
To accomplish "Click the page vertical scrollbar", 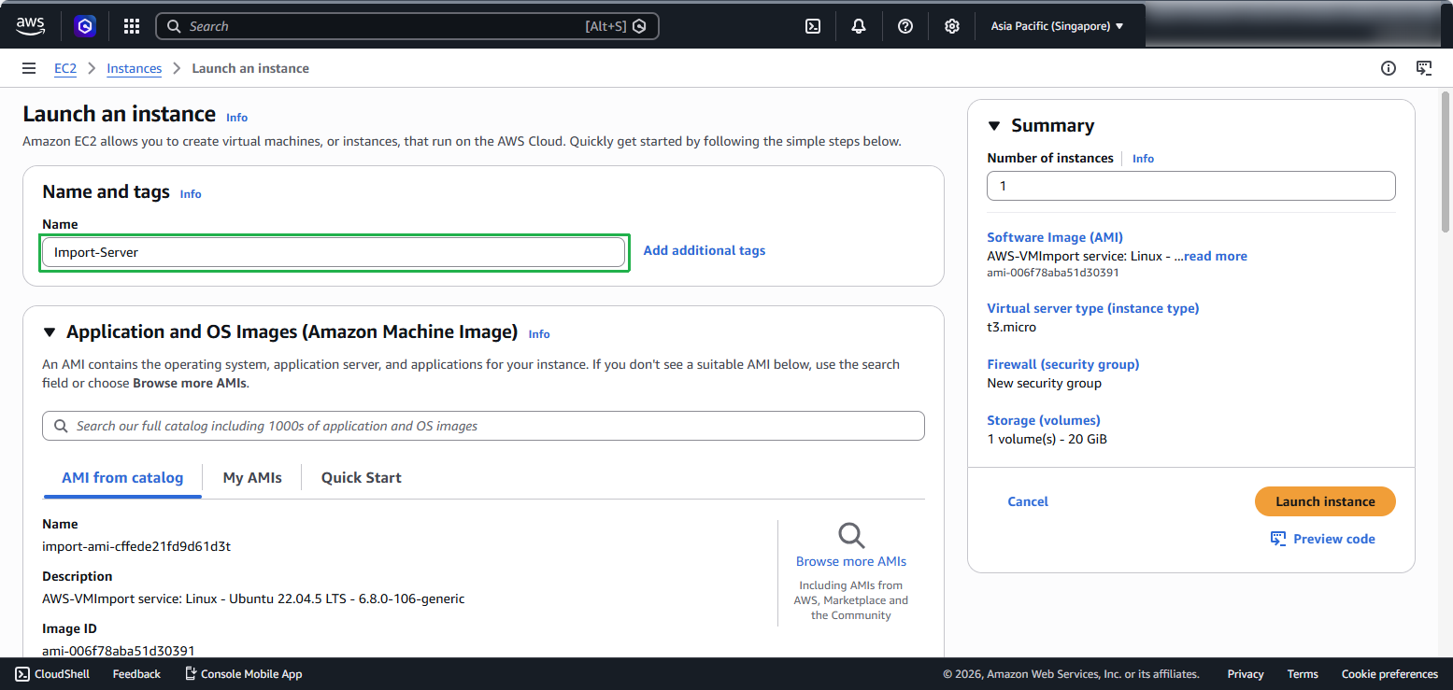I will 1446,162.
